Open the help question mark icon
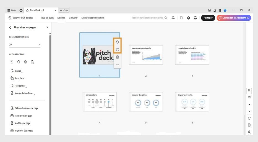The height and width of the screenshot is (142, 258). 209,10
